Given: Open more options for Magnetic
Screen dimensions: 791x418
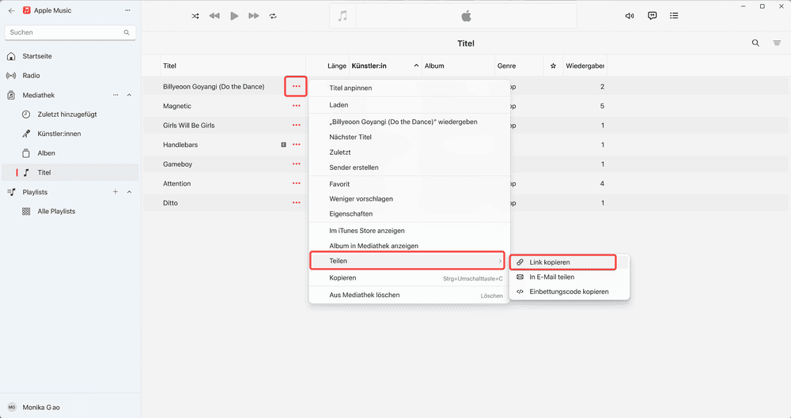Looking at the screenshot, I should coord(296,106).
